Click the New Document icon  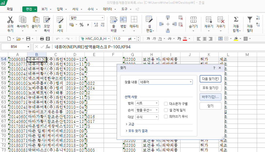point(9,39)
